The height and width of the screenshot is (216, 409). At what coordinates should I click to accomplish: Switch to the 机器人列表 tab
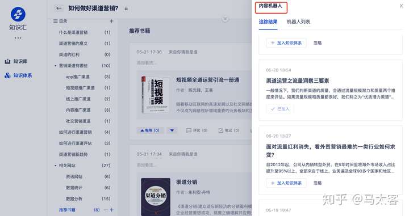point(298,22)
